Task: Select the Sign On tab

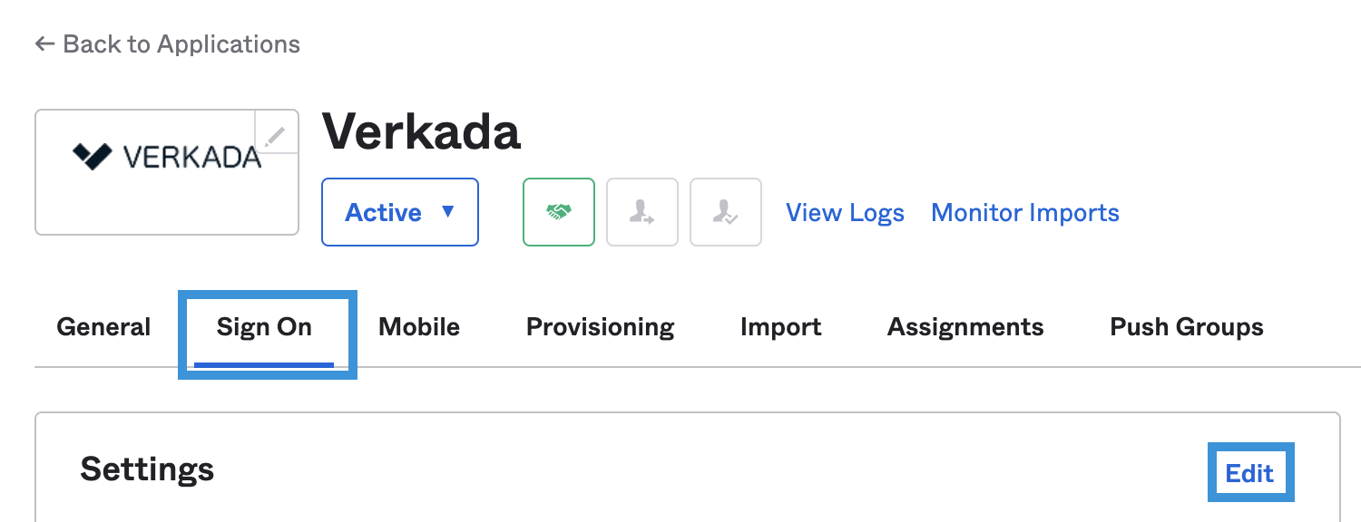Action: (264, 327)
